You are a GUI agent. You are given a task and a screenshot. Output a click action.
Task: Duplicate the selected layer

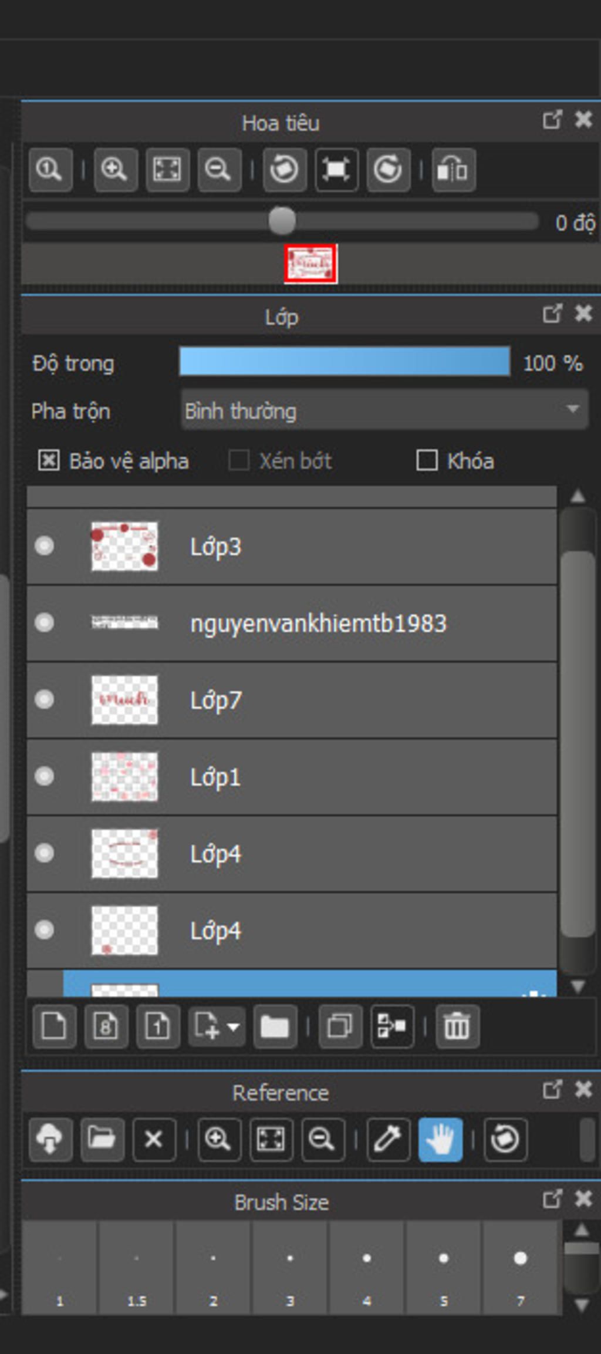tap(340, 1026)
